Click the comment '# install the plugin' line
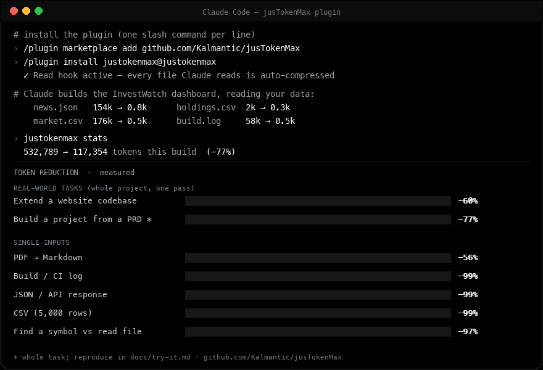The width and height of the screenshot is (543, 370). (135, 35)
